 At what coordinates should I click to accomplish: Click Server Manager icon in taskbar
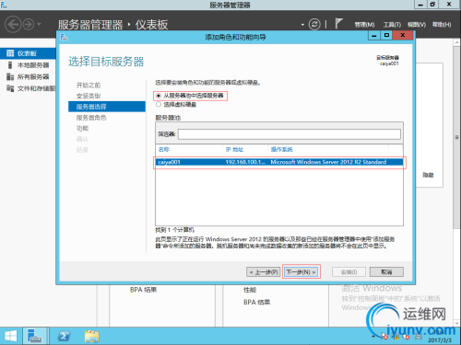tap(34, 336)
